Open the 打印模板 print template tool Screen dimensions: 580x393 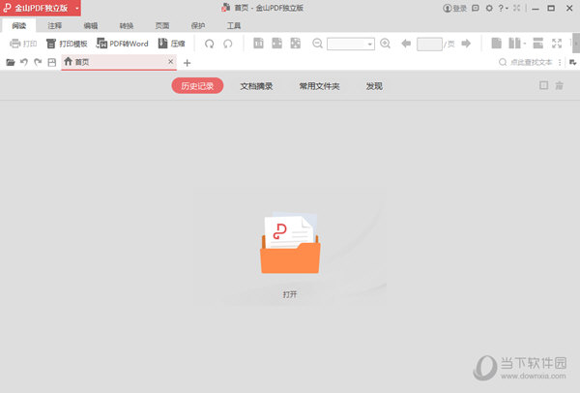tap(67, 44)
